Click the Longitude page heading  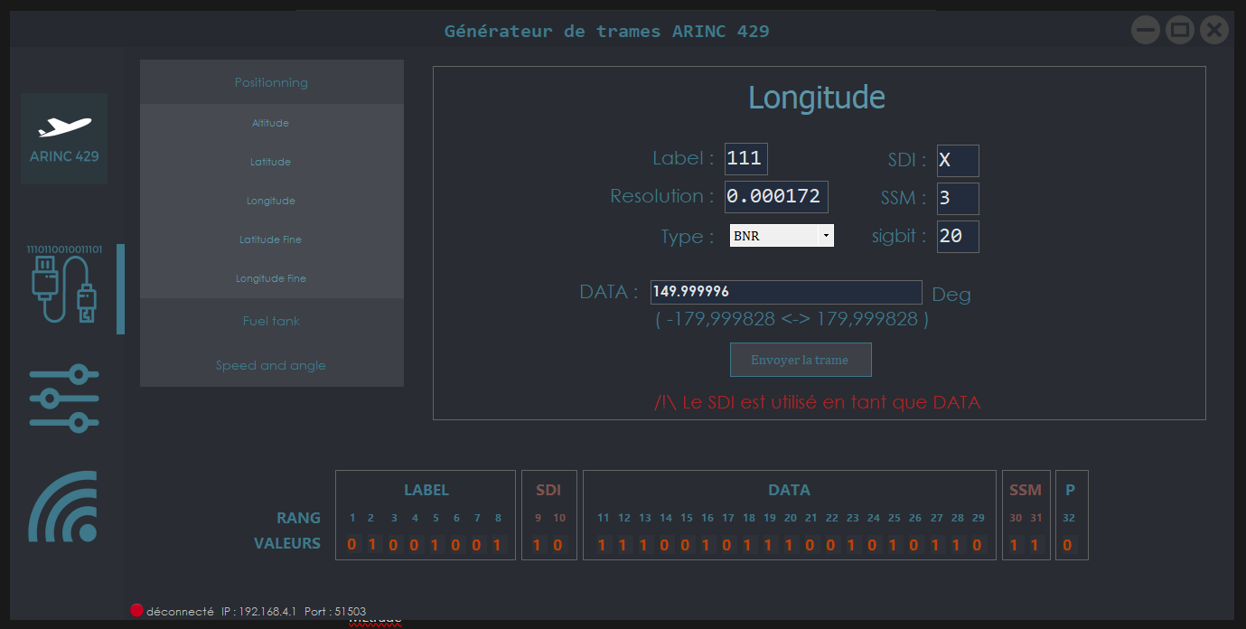point(817,98)
